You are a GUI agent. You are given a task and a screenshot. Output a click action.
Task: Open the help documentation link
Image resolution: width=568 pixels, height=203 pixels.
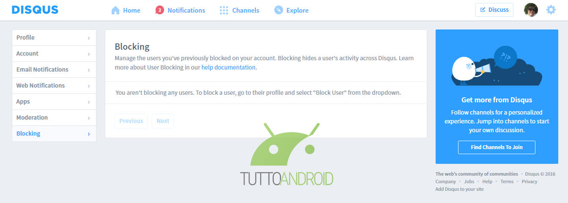[x=228, y=67]
